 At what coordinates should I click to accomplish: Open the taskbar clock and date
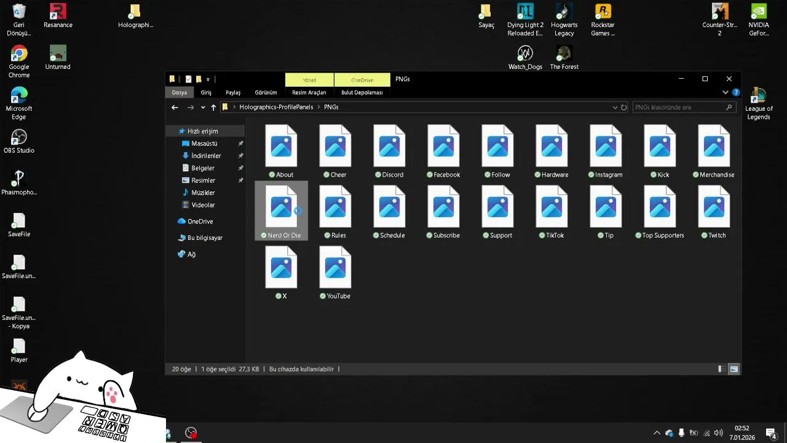tap(742, 433)
